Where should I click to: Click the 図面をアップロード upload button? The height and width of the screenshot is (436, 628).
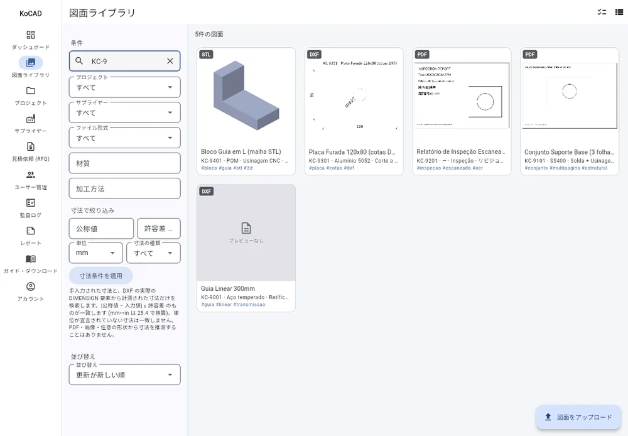578,417
